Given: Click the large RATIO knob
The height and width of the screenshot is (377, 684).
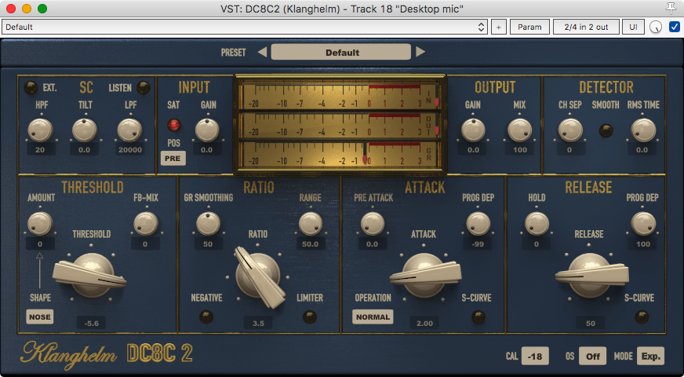Looking at the screenshot, I should pyautogui.click(x=258, y=276).
